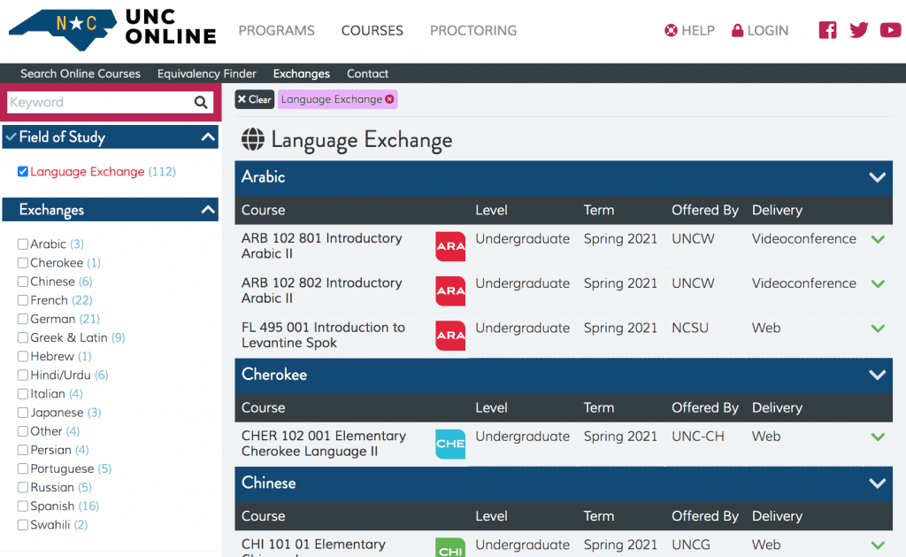Open ARB 102 802 Introductory Arabic II
Viewport: 906px width, 557px height.
[322, 290]
